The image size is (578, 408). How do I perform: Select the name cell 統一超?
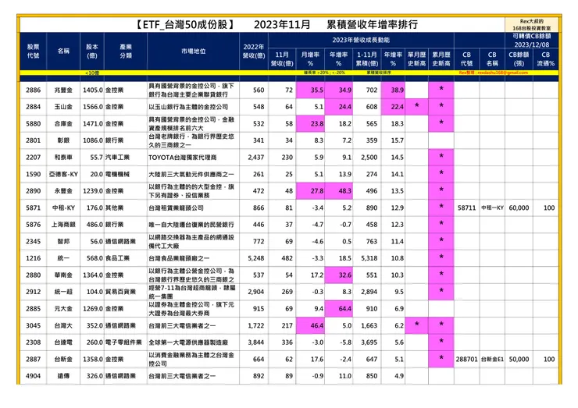click(x=63, y=292)
